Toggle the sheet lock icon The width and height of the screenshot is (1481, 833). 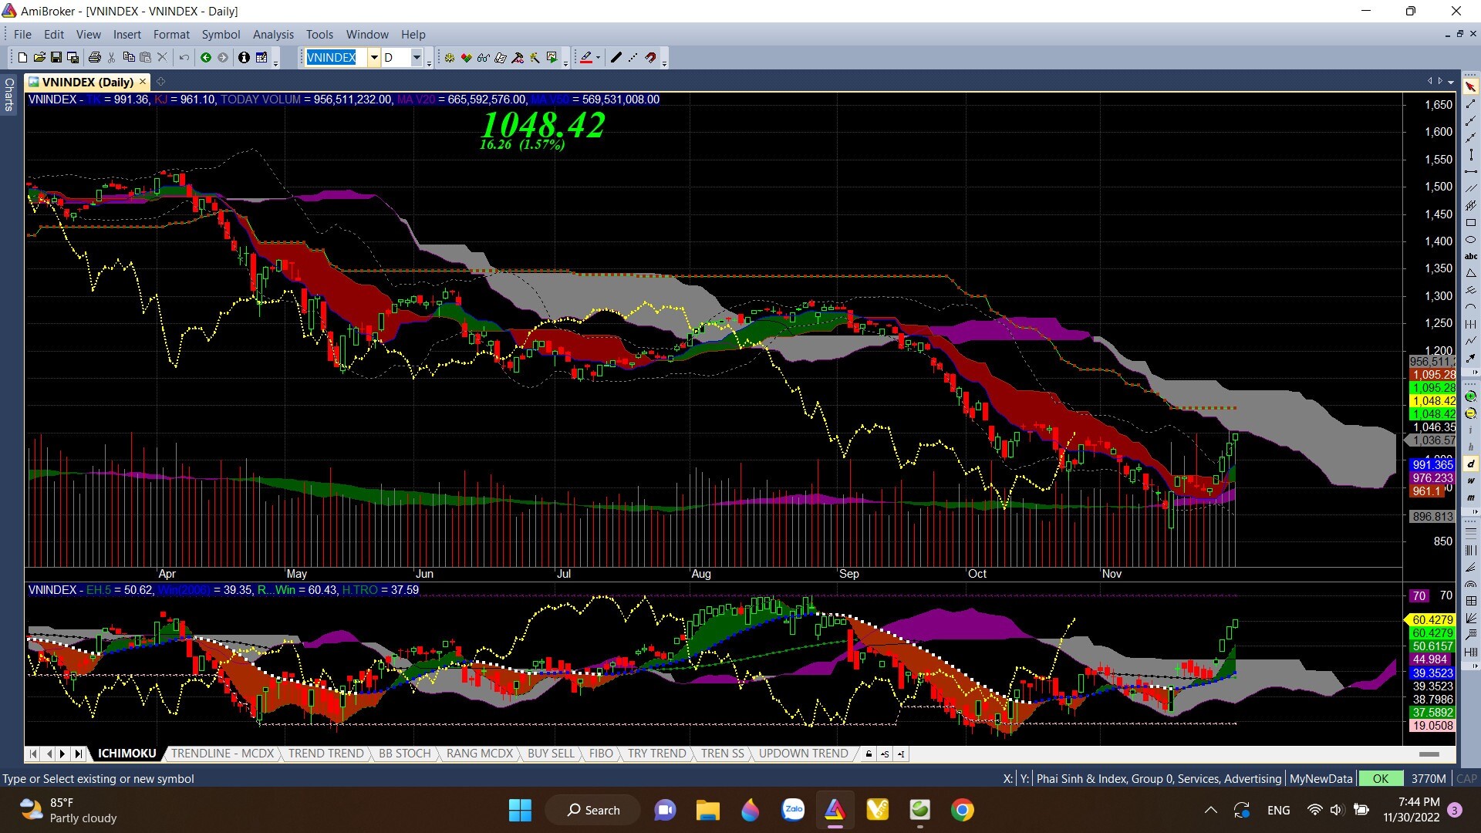click(x=869, y=754)
